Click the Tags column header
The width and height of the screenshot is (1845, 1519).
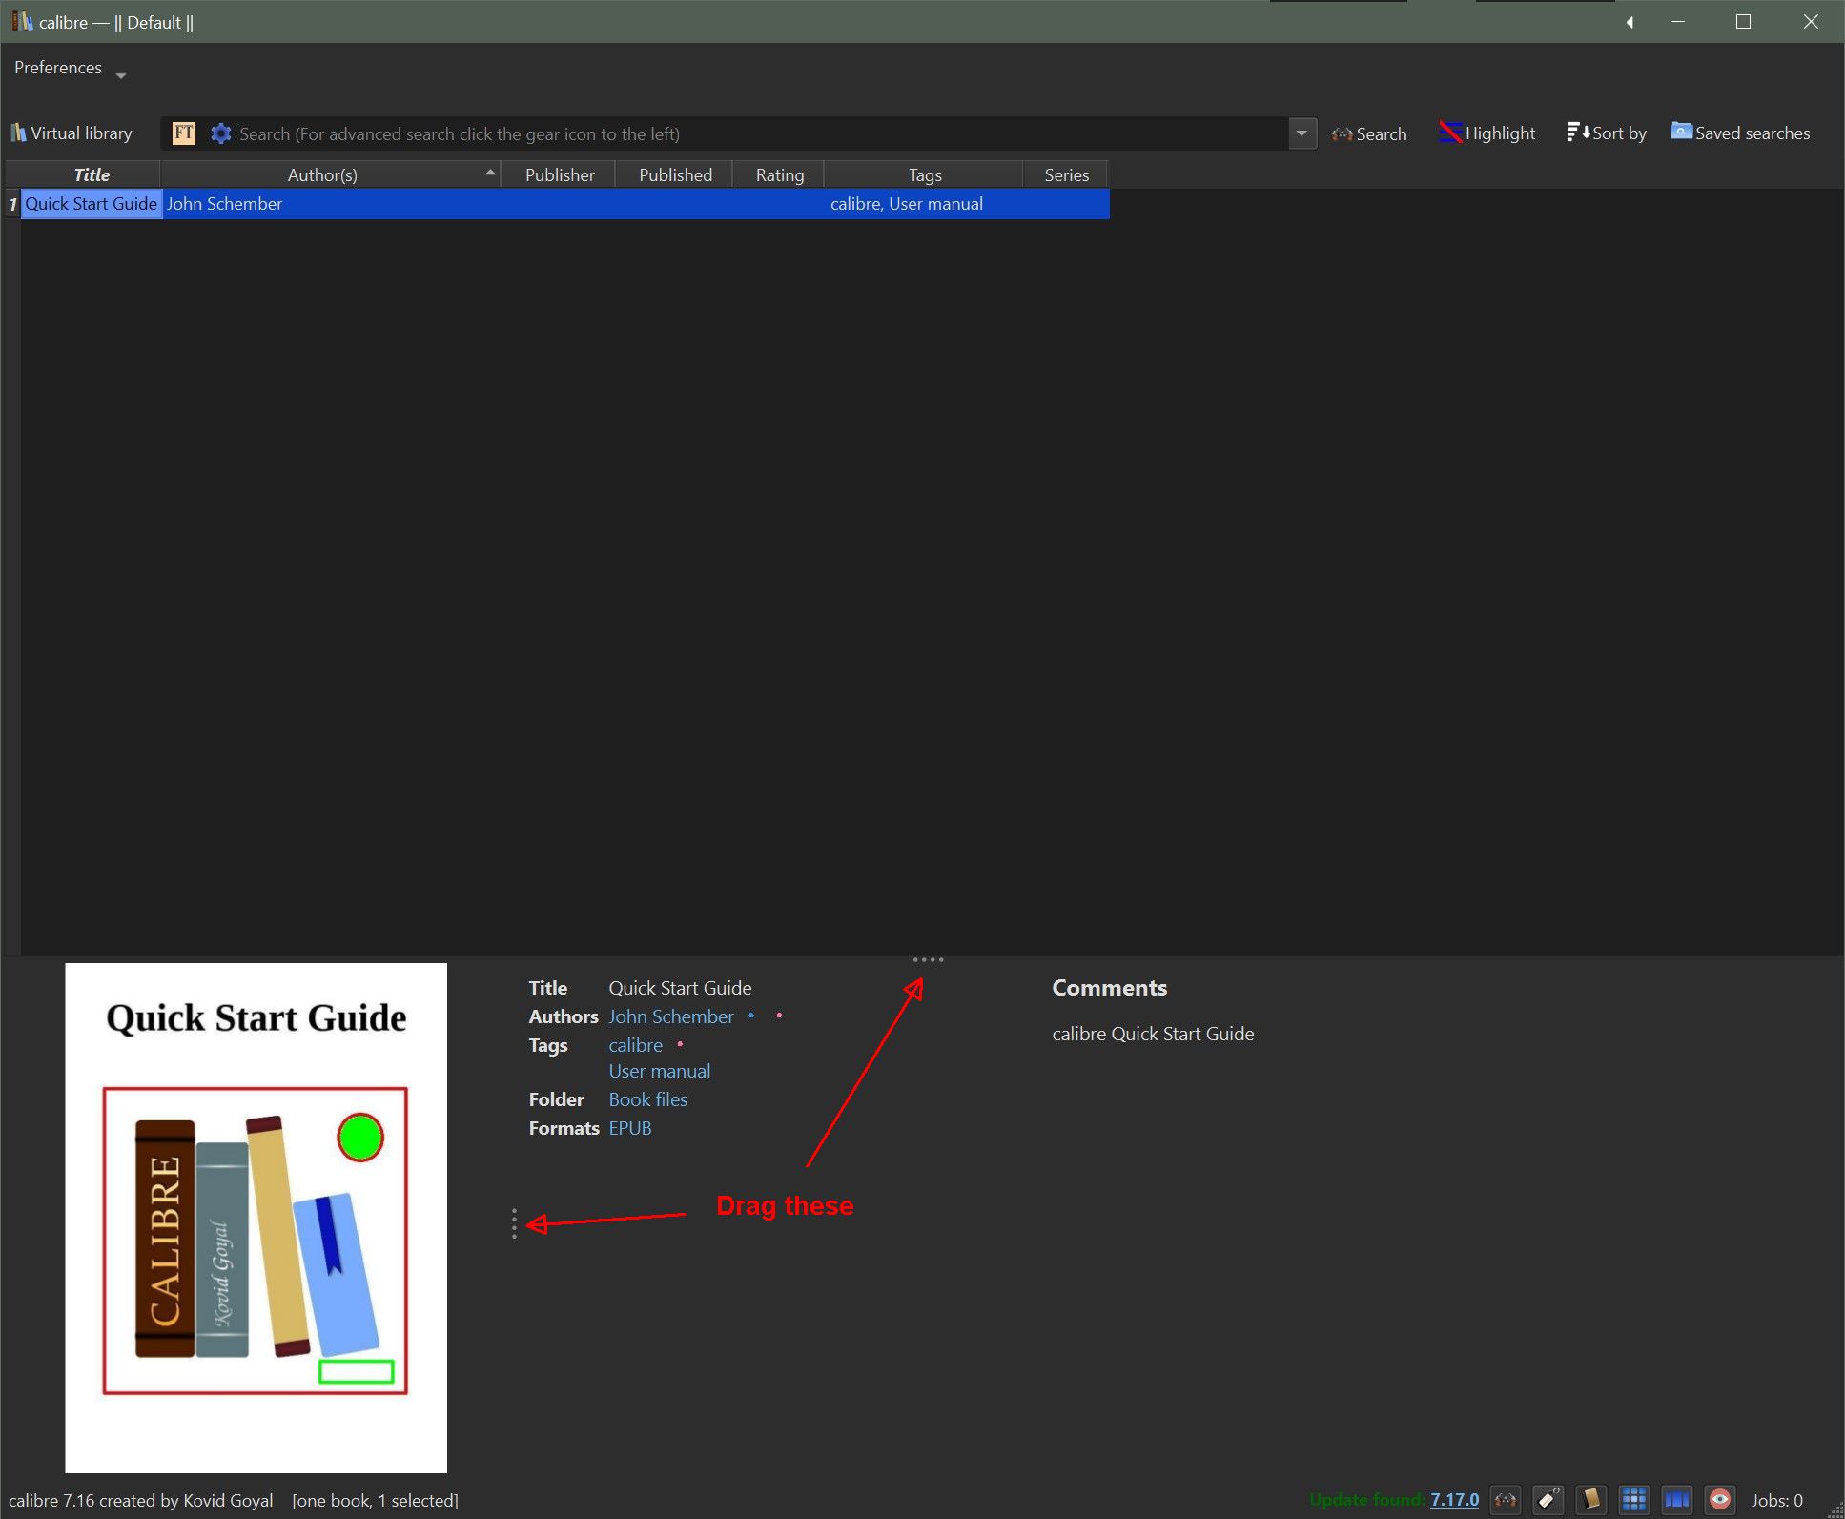click(924, 174)
